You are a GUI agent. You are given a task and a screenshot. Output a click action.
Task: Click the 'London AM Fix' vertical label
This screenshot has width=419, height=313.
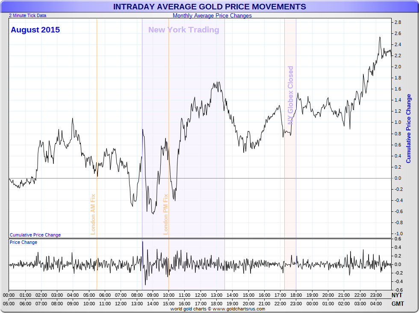(93, 214)
